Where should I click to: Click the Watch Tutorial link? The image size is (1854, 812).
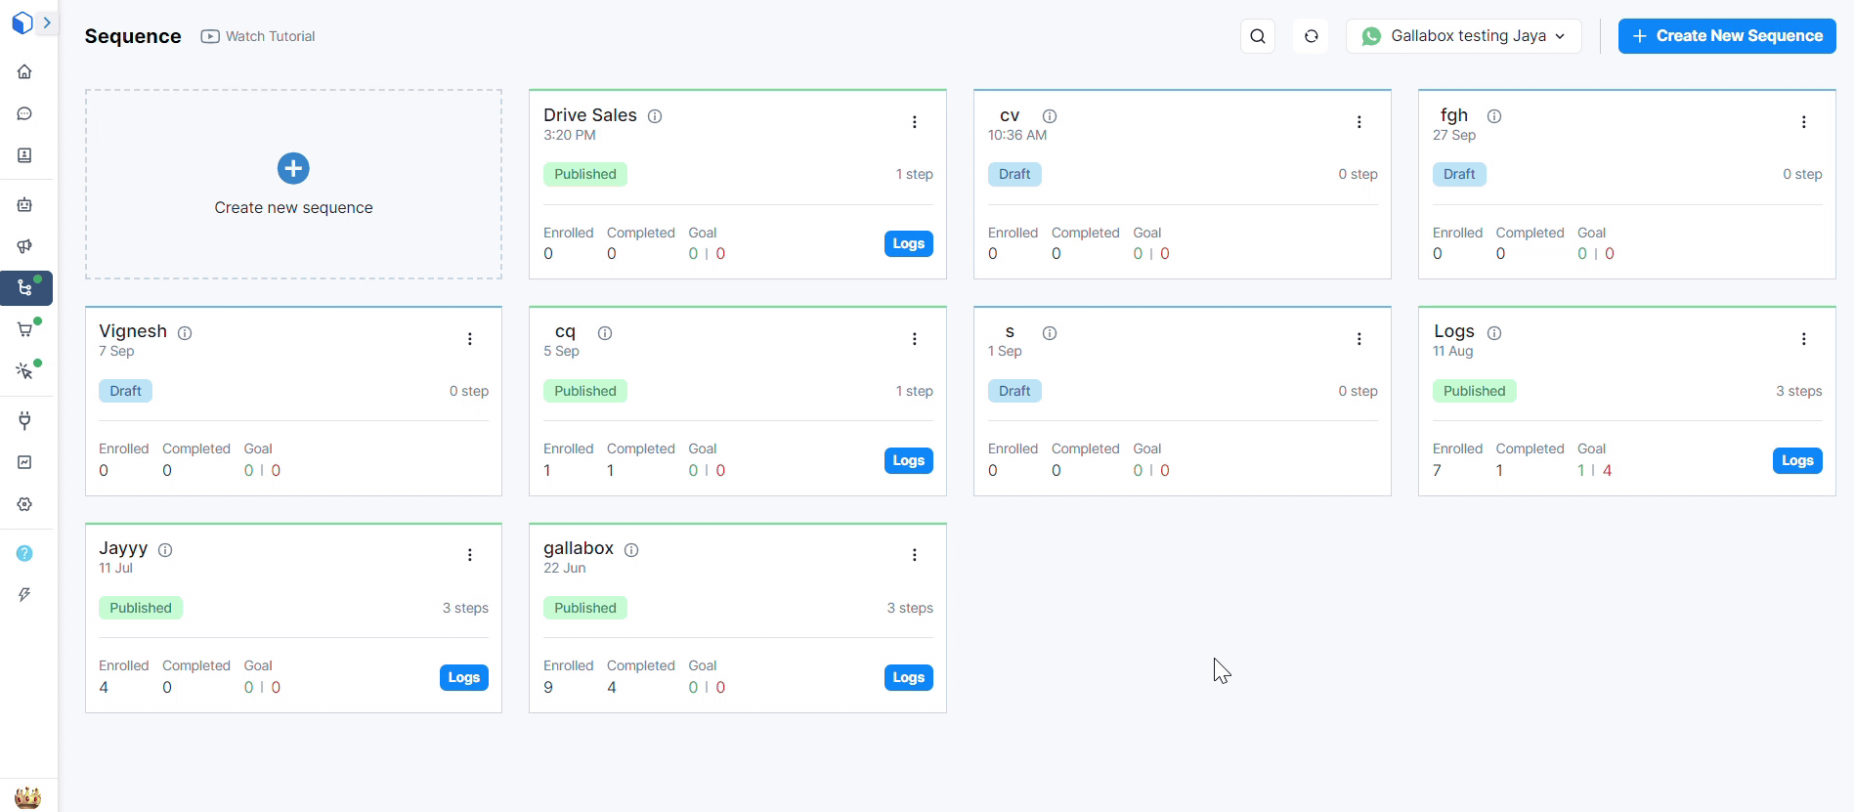coord(259,36)
